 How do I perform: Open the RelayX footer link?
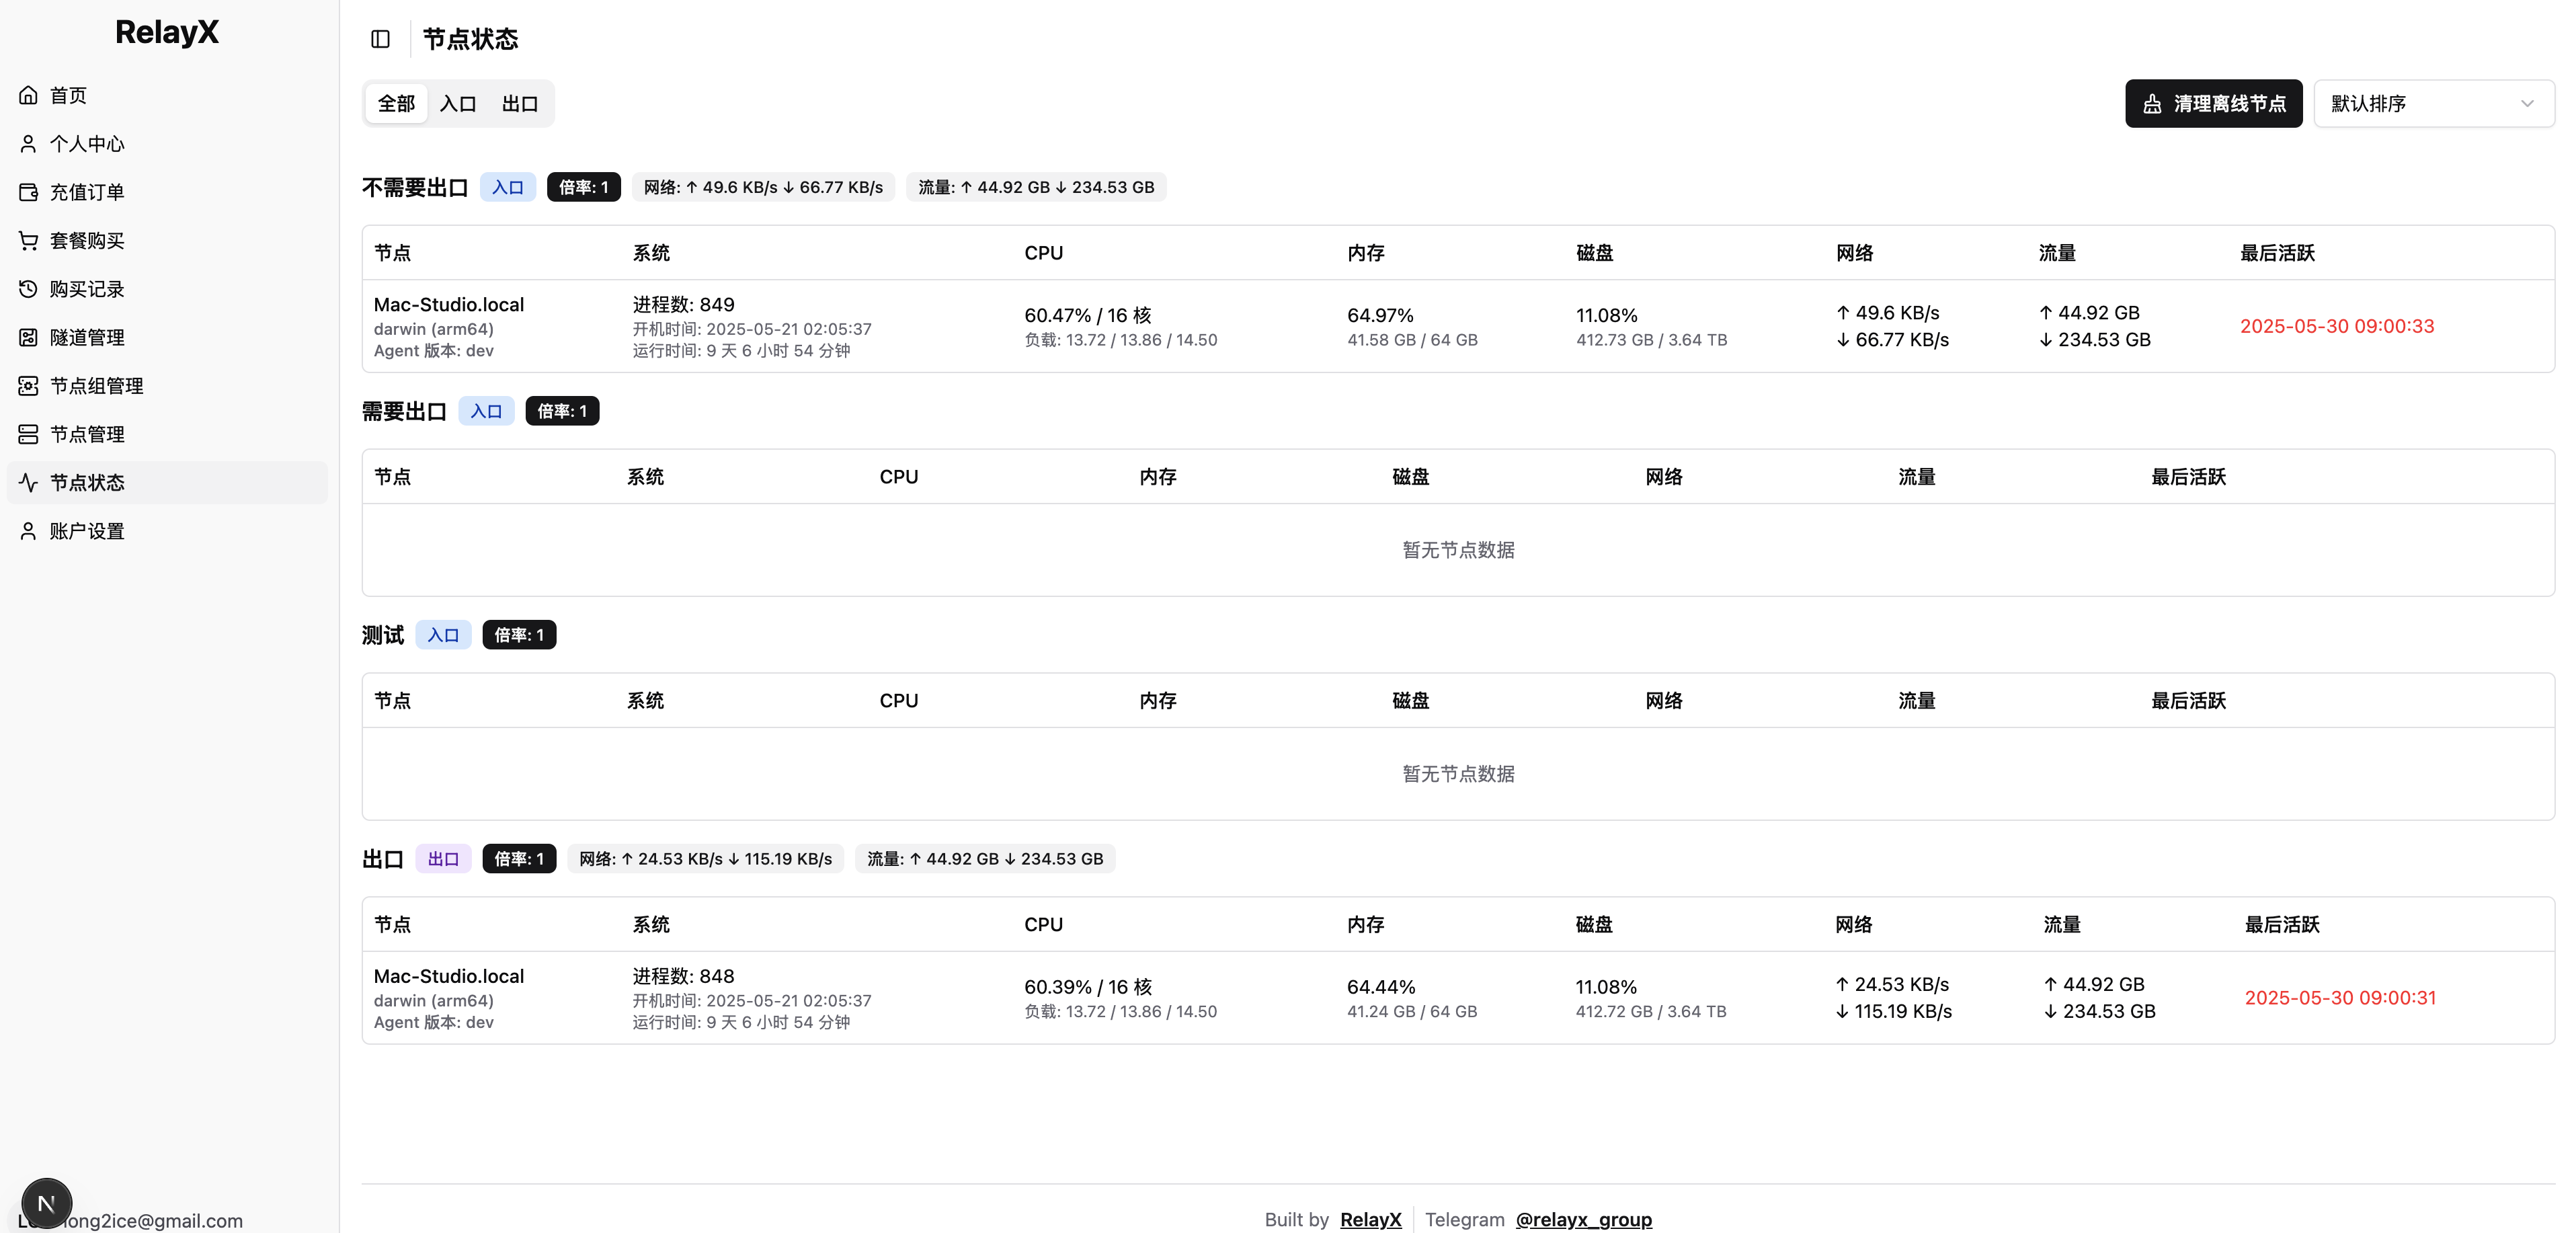click(x=1370, y=1219)
